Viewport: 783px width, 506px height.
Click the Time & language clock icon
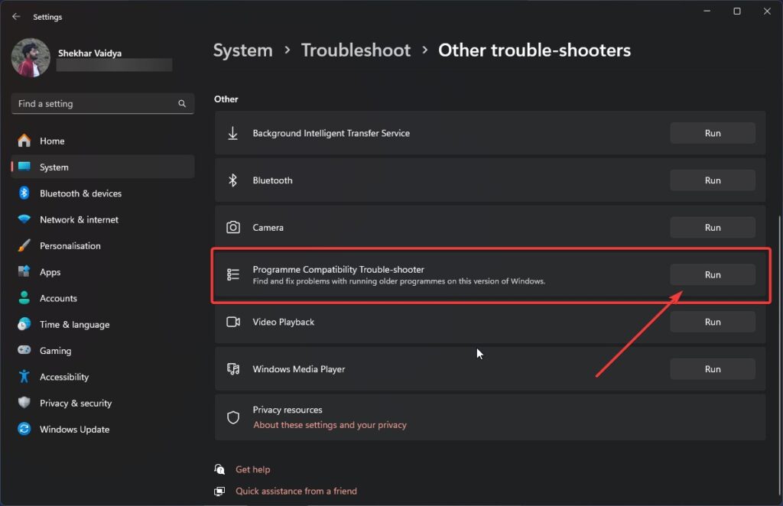click(24, 324)
